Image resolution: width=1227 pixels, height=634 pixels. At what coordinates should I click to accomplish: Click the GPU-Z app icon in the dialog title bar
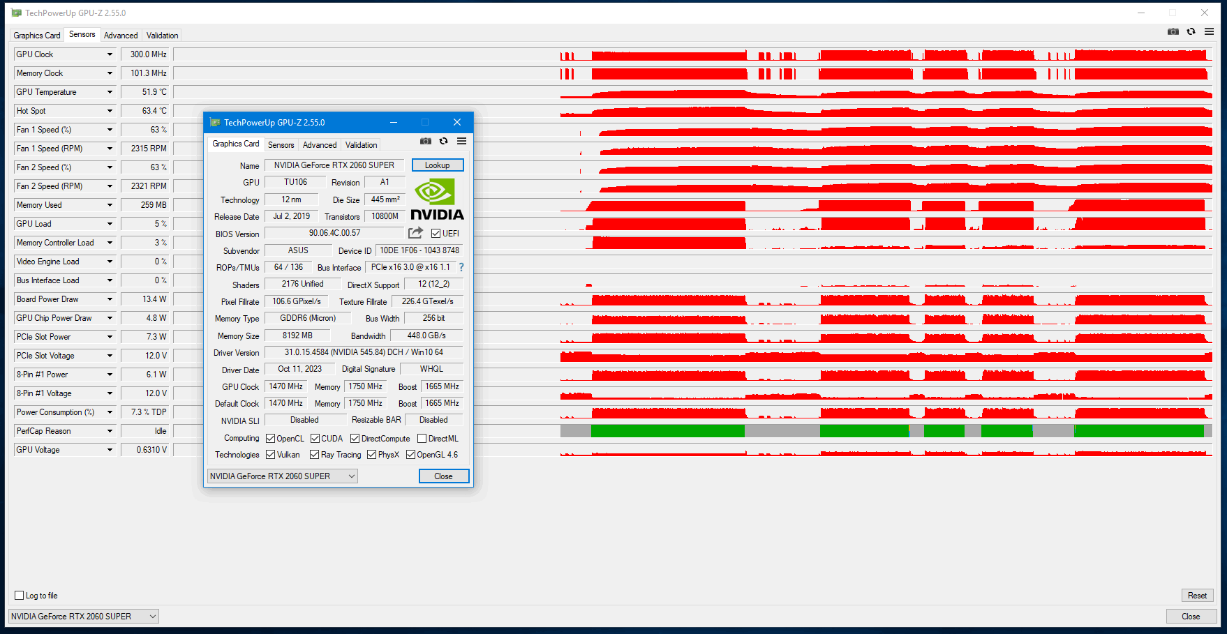point(215,123)
